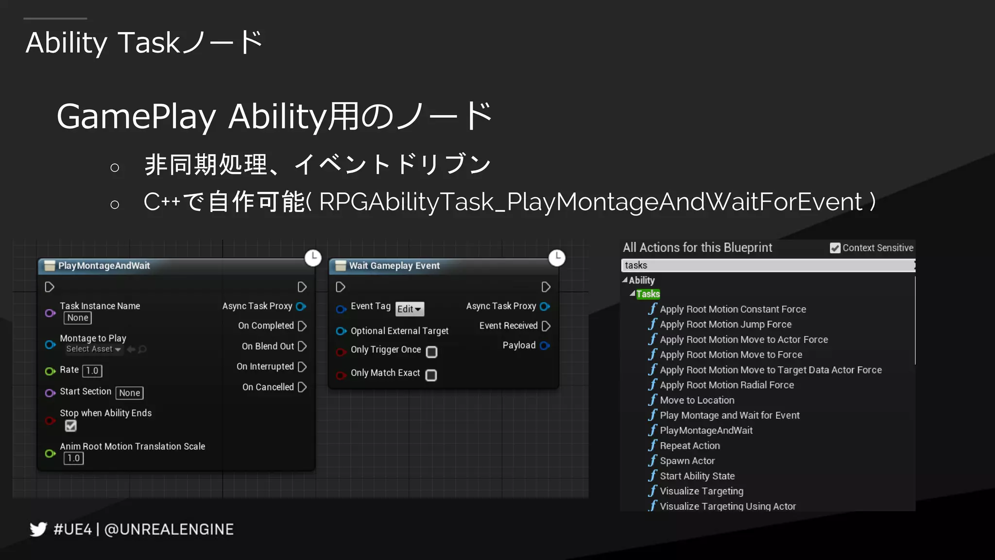This screenshot has width=995, height=560.
Task: Click the On Completed execution pin
Action: point(302,326)
